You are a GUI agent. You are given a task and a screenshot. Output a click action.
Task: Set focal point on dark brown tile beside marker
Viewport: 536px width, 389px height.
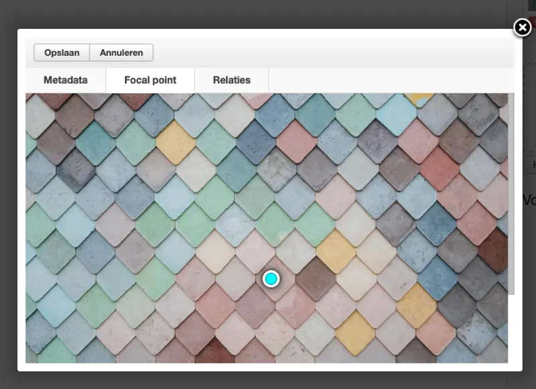tap(315, 278)
